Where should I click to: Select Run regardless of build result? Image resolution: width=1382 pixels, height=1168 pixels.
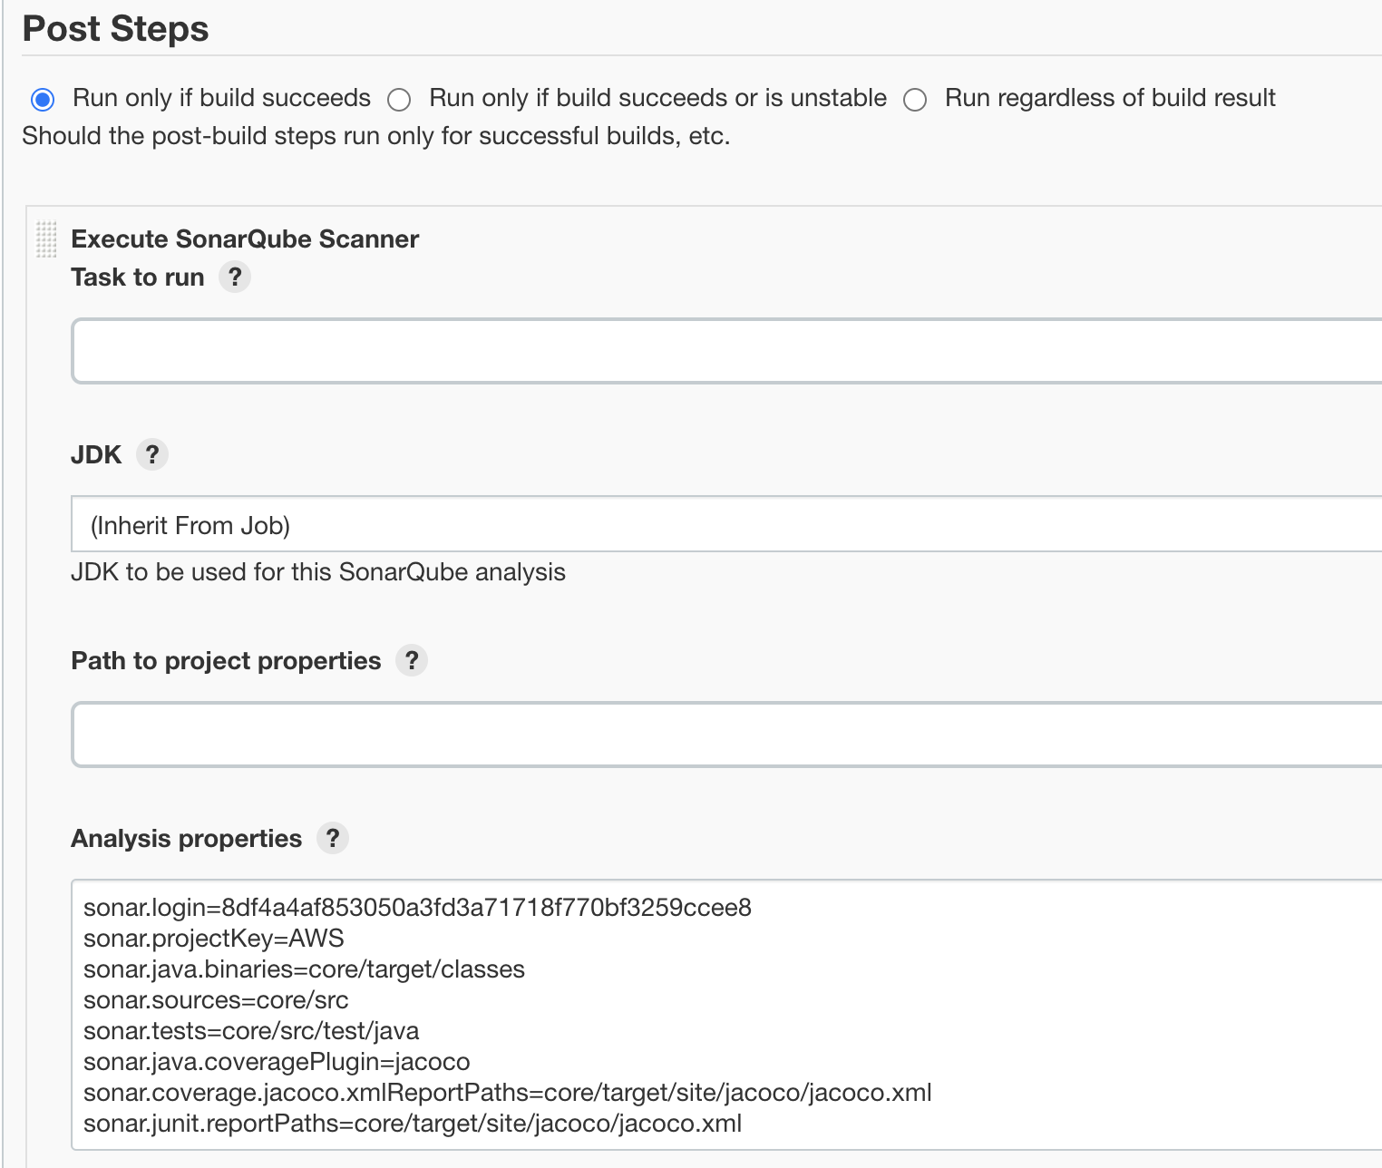(915, 99)
